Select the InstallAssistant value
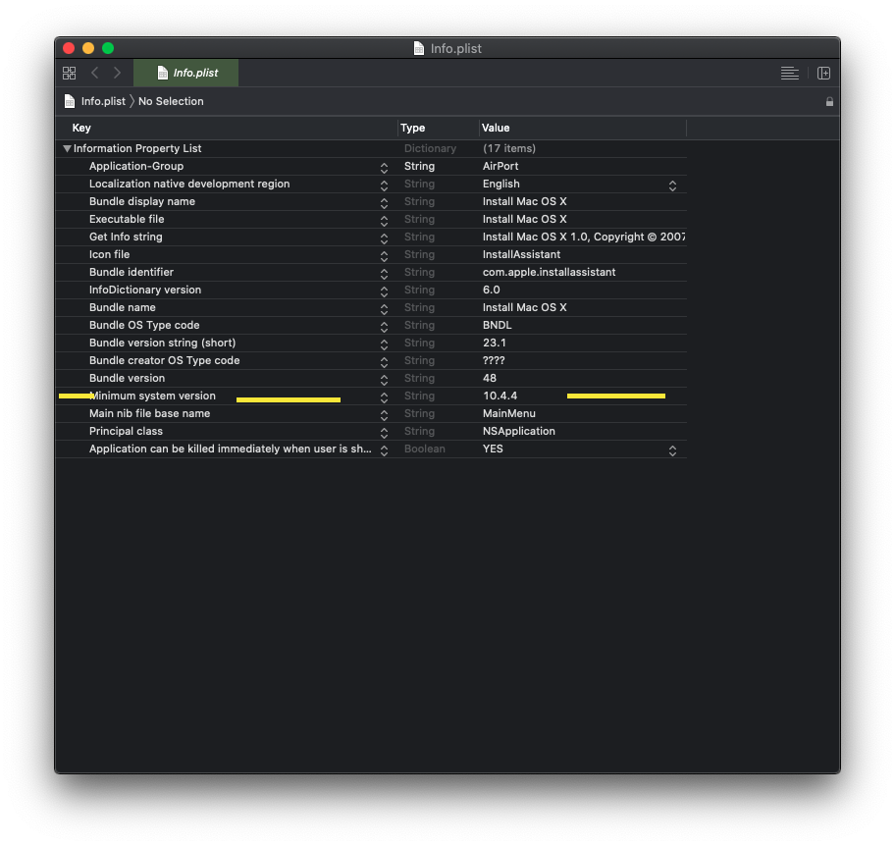Screen dimensions: 895x846 [x=521, y=254]
